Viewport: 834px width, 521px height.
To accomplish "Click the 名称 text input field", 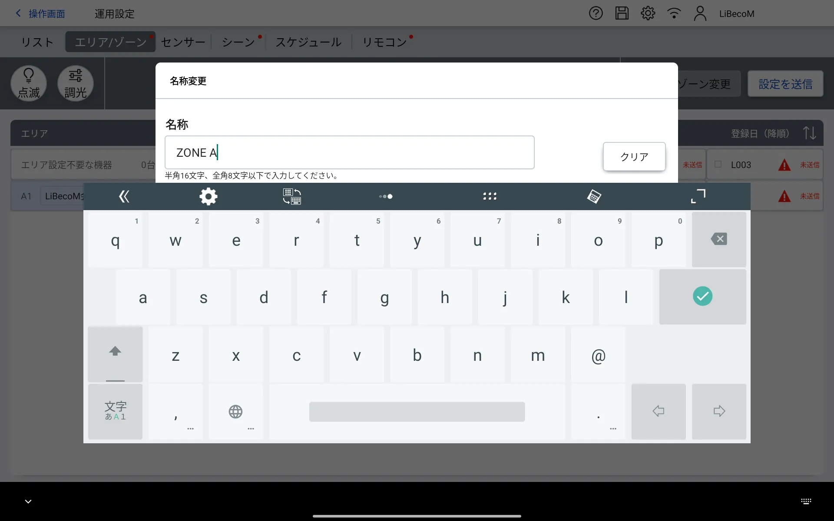I will pos(349,152).
